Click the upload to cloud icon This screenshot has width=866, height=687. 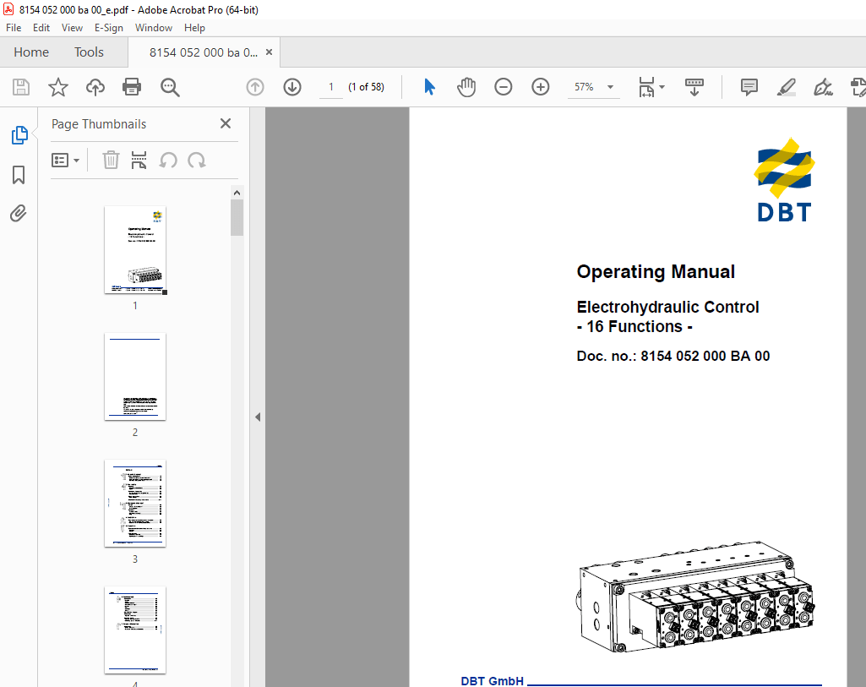[x=95, y=87]
